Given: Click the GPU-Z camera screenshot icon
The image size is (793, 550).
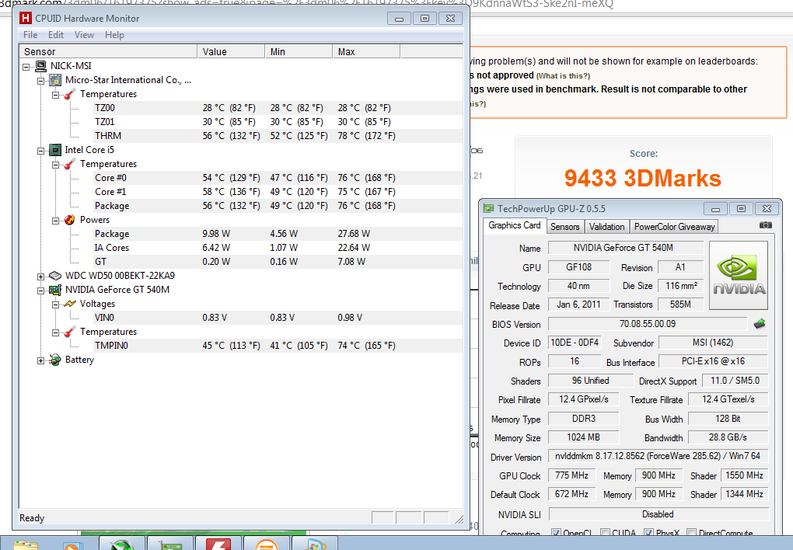Looking at the screenshot, I should click(765, 225).
